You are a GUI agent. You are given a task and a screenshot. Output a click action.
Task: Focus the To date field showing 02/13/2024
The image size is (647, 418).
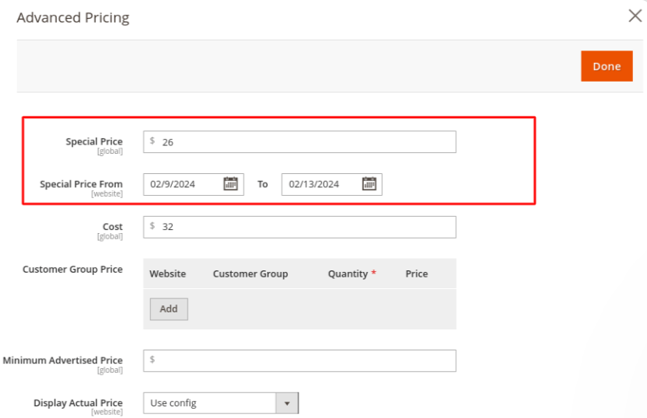click(320, 184)
